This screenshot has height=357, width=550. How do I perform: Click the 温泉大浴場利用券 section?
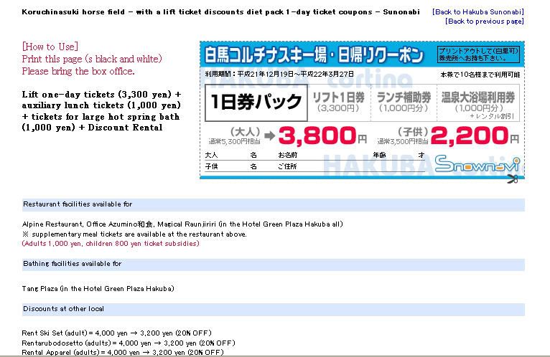(478, 103)
